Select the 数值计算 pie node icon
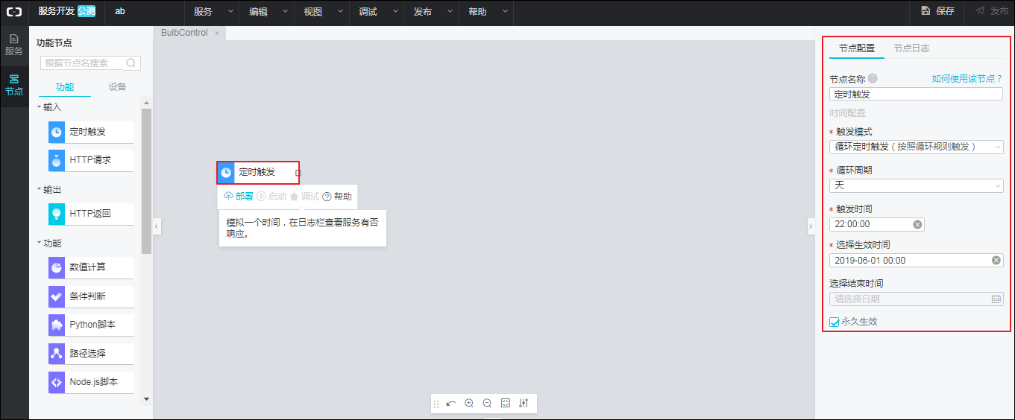This screenshot has width=1015, height=420. [57, 267]
